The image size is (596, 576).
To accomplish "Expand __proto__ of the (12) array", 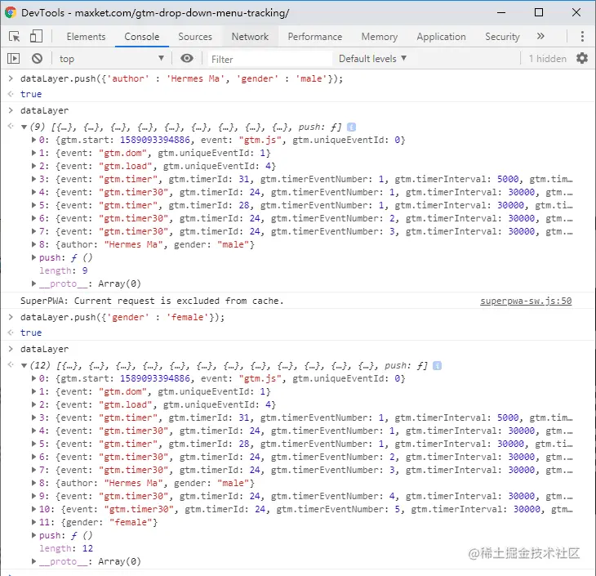I will tap(33, 561).
